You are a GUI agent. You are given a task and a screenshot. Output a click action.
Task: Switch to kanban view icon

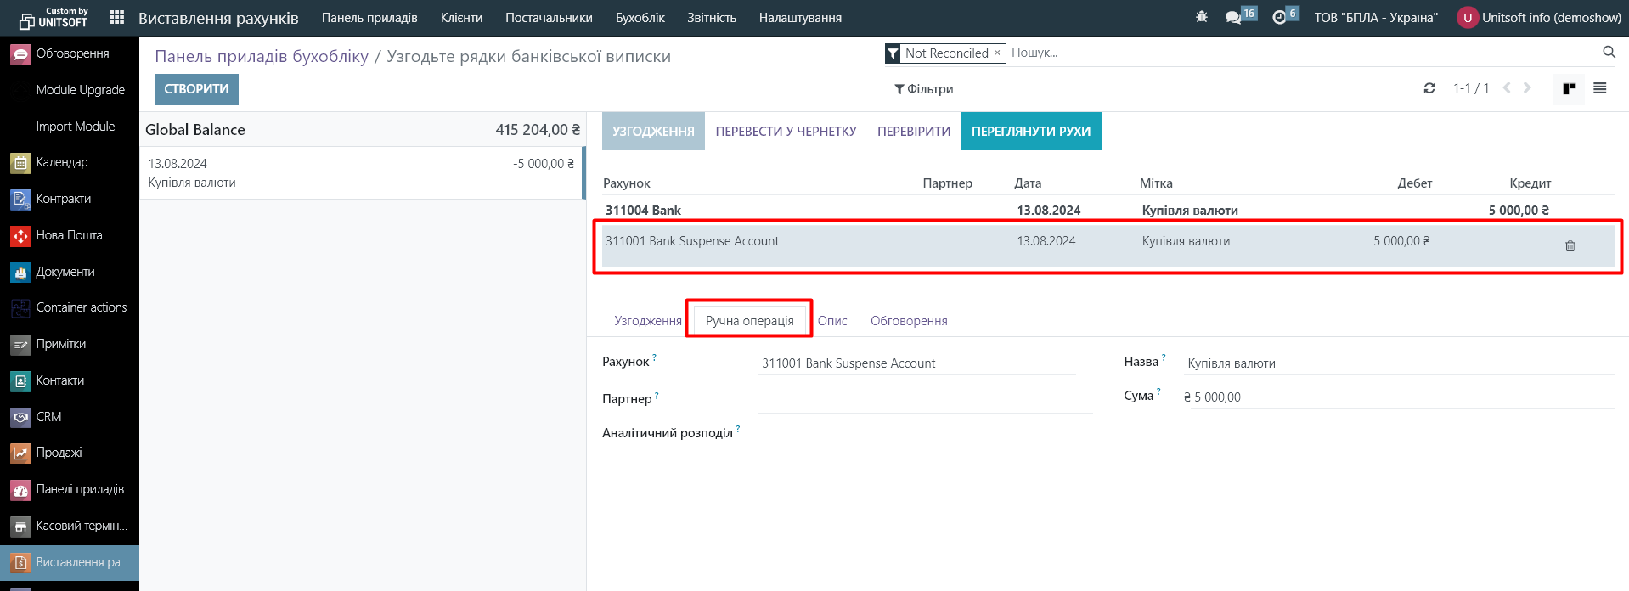point(1569,88)
